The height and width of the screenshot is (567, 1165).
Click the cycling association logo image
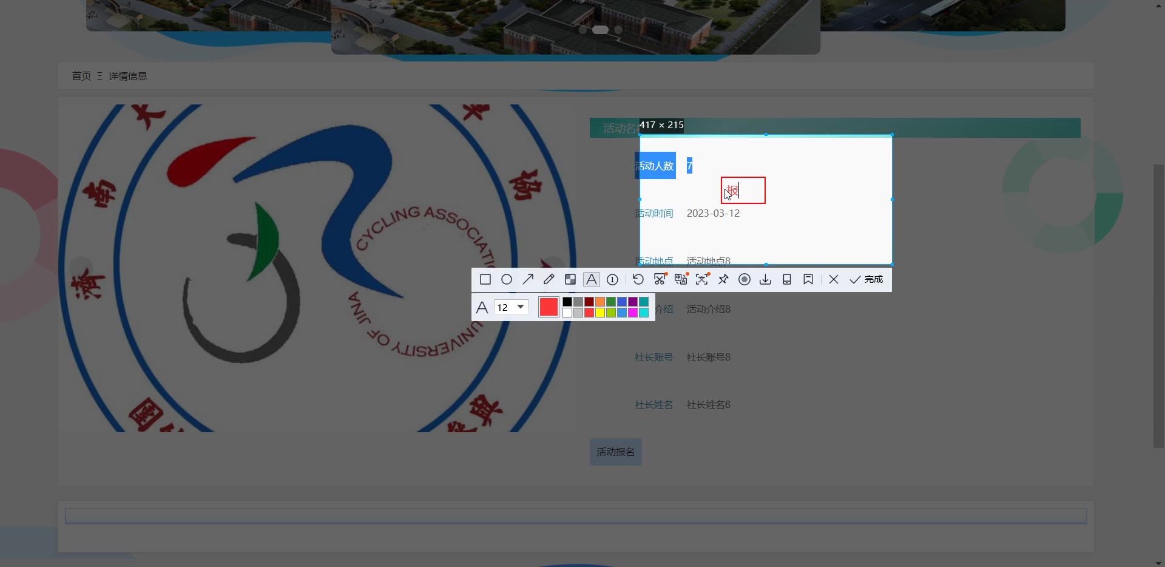coord(317,268)
